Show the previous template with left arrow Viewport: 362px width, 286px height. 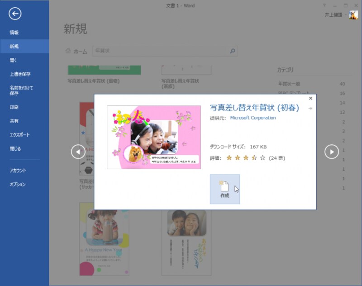click(78, 152)
